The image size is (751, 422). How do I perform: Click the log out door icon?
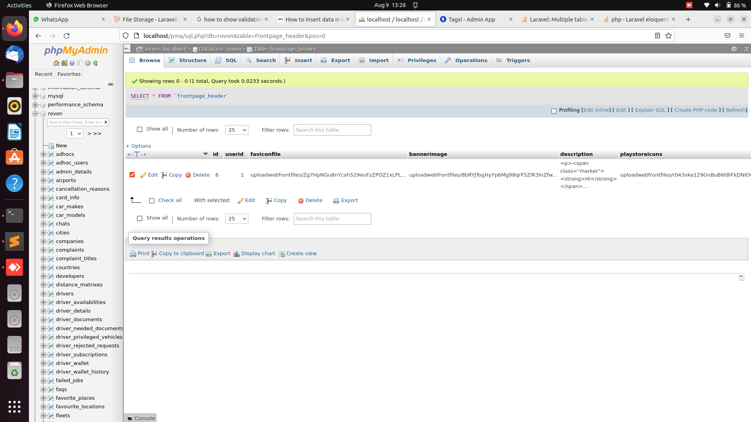[x=64, y=63]
